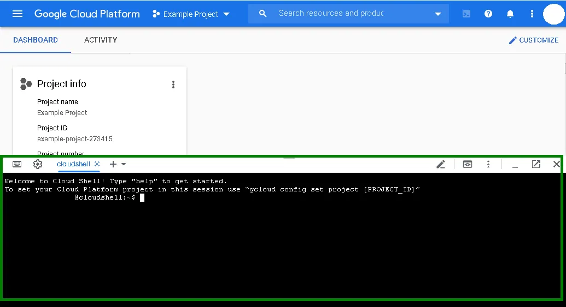Expand the new session dropdown arrow
The image size is (566, 307).
pos(124,164)
